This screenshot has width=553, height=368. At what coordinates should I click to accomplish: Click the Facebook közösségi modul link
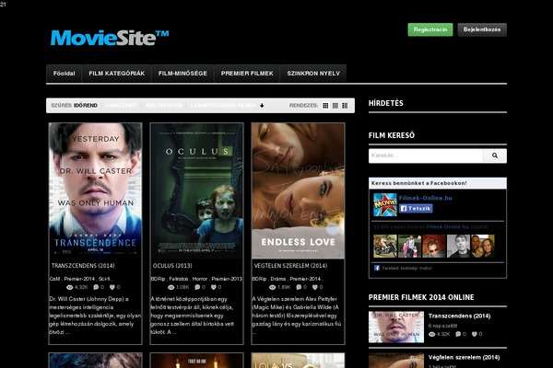[406, 268]
